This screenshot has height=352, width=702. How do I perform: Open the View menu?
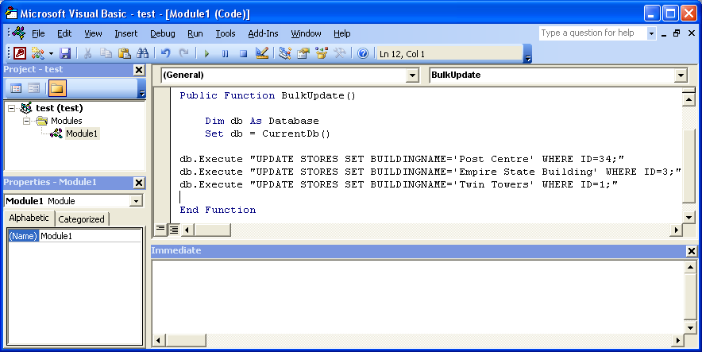(x=93, y=33)
